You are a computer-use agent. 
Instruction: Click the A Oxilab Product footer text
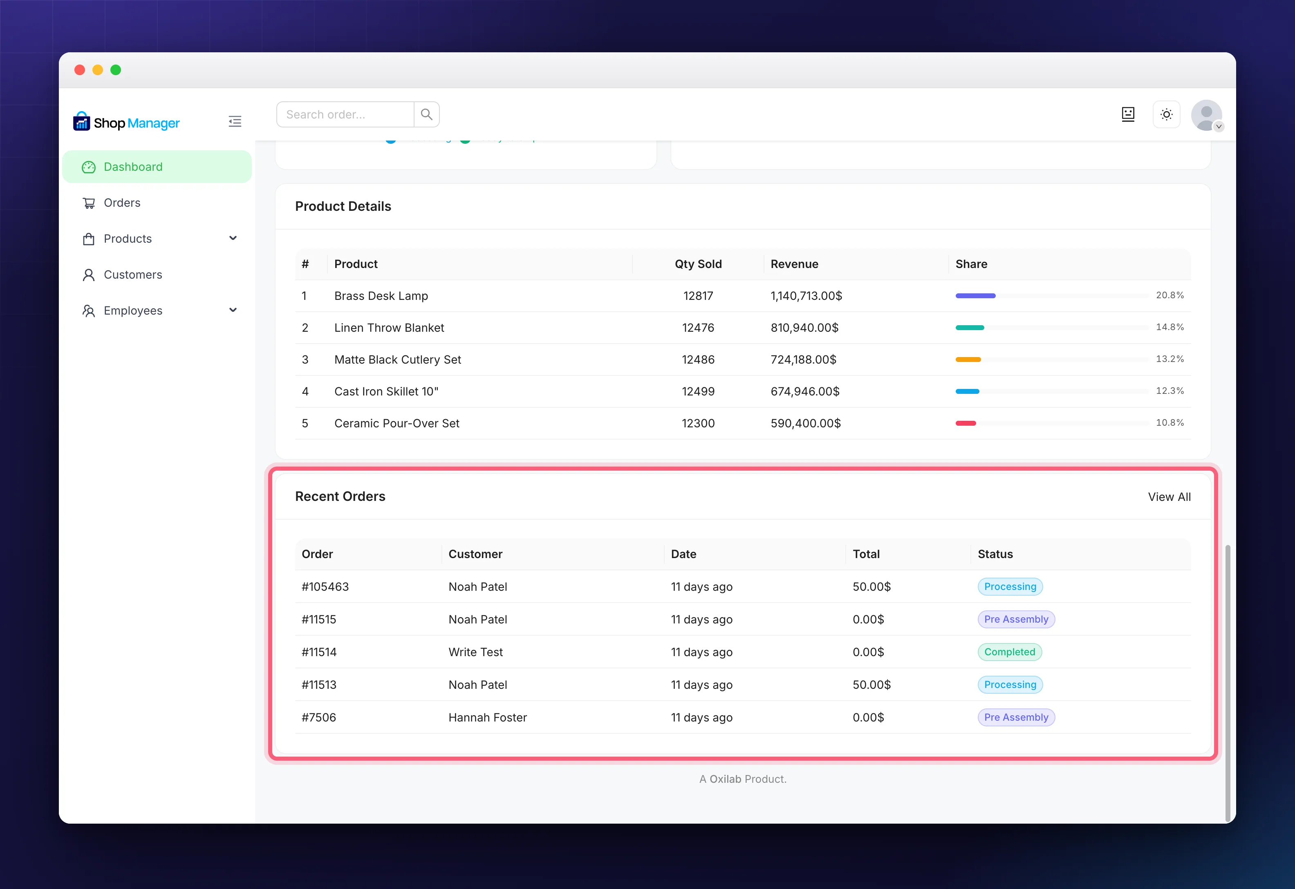[743, 779]
